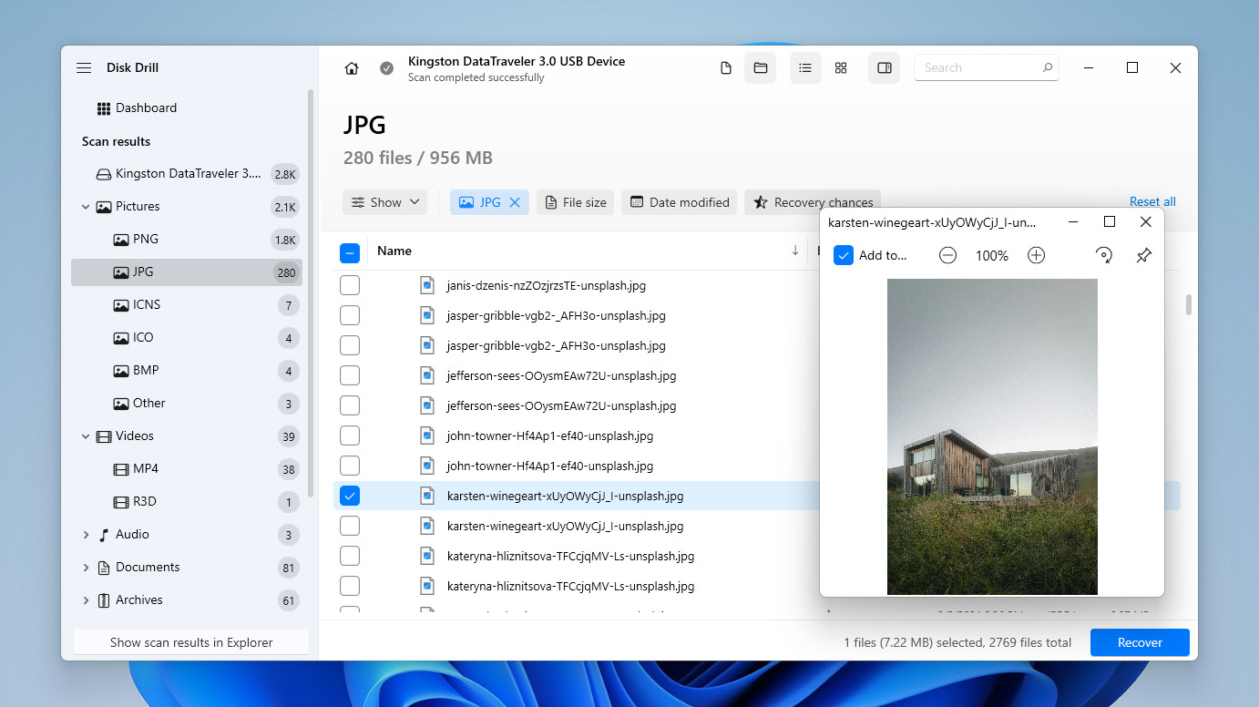1259x707 pixels.
Task: Check the janis-dzenis unsplash.jpg file checkbox
Action: [350, 285]
